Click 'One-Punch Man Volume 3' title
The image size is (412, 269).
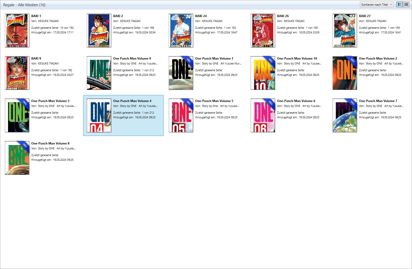click(50, 101)
